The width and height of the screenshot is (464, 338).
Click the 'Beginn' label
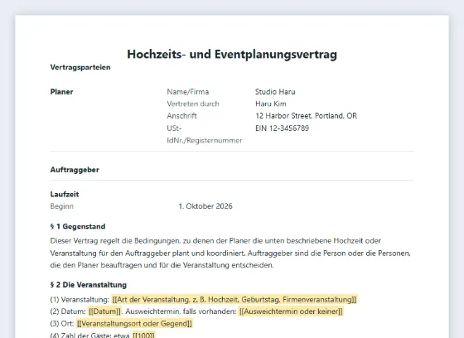click(x=62, y=206)
